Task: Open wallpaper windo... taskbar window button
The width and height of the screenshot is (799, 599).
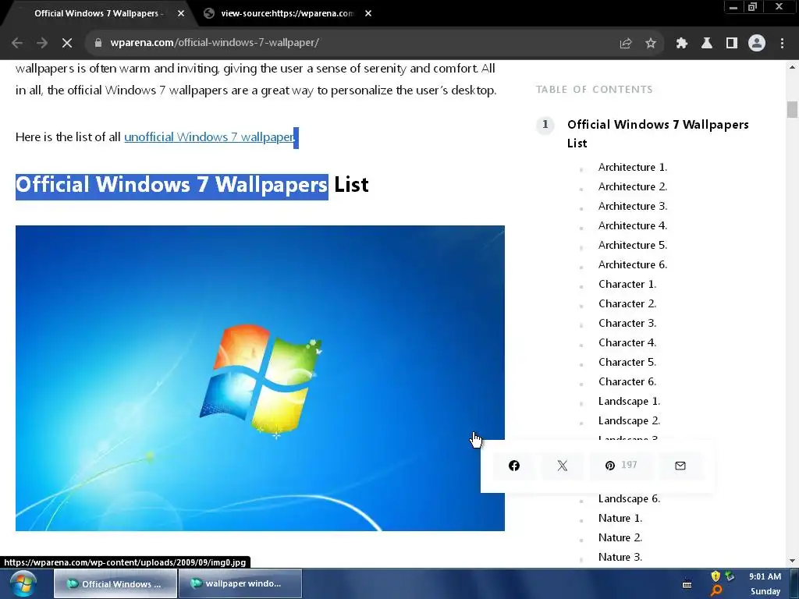Action: point(240,583)
